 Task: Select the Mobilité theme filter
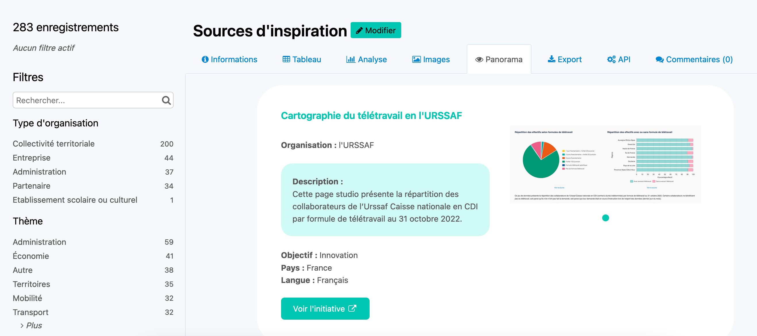tap(27, 298)
